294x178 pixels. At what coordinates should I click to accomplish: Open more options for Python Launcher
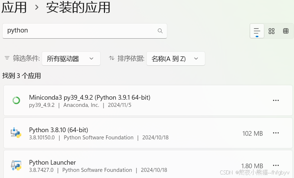276,165
